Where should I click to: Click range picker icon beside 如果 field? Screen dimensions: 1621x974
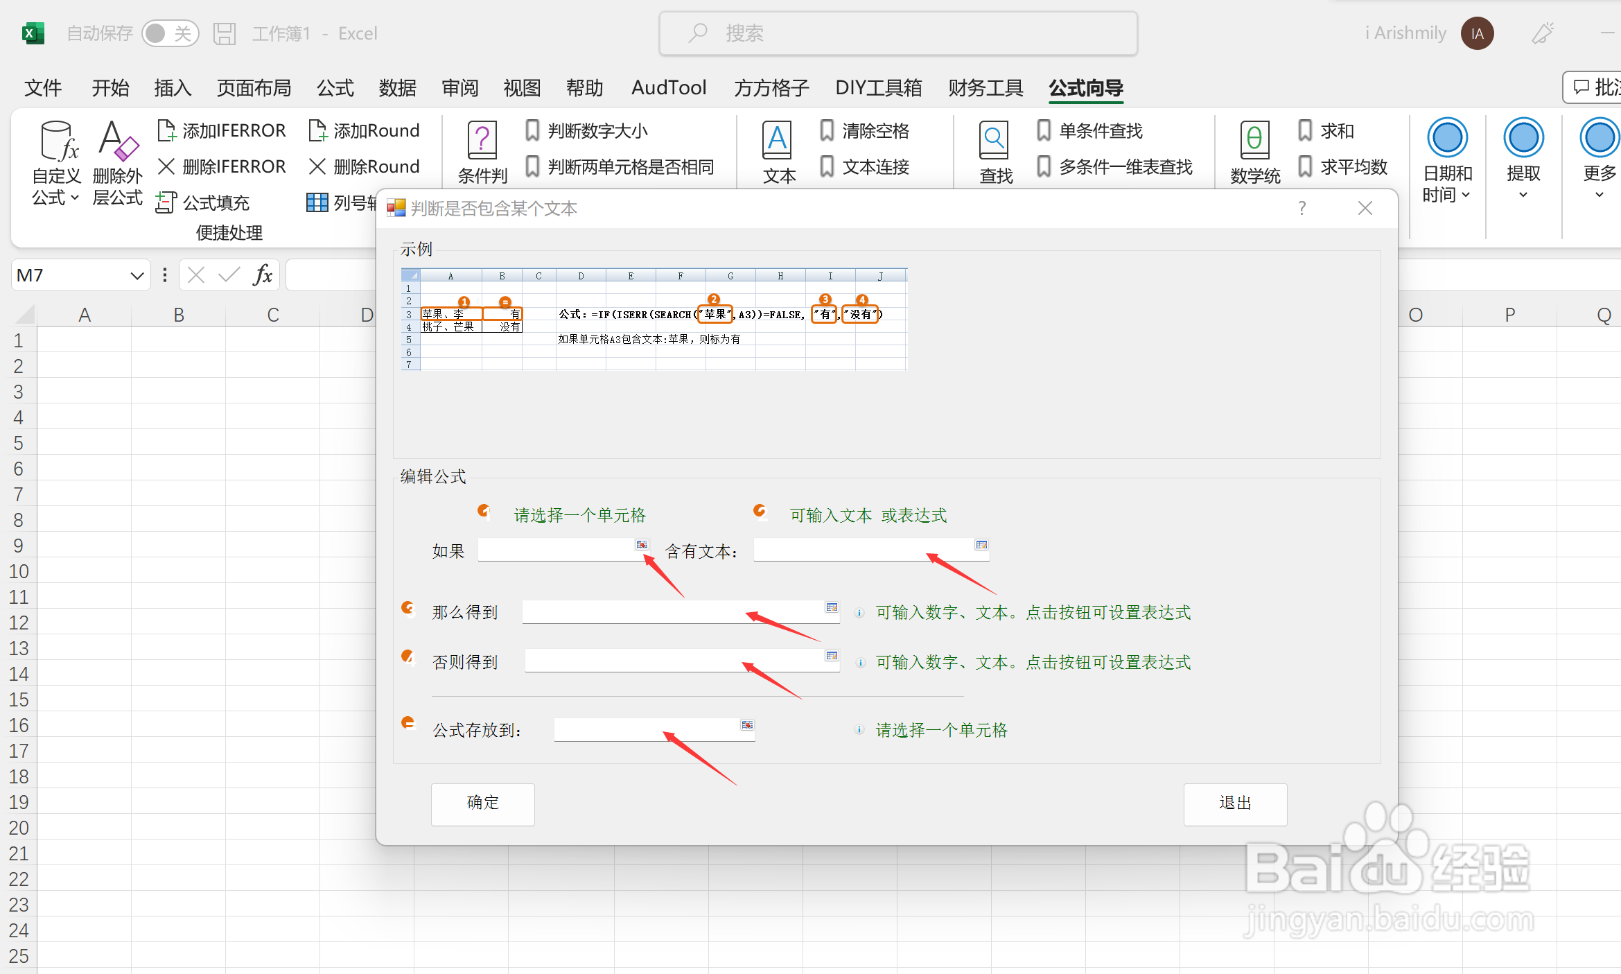point(642,545)
